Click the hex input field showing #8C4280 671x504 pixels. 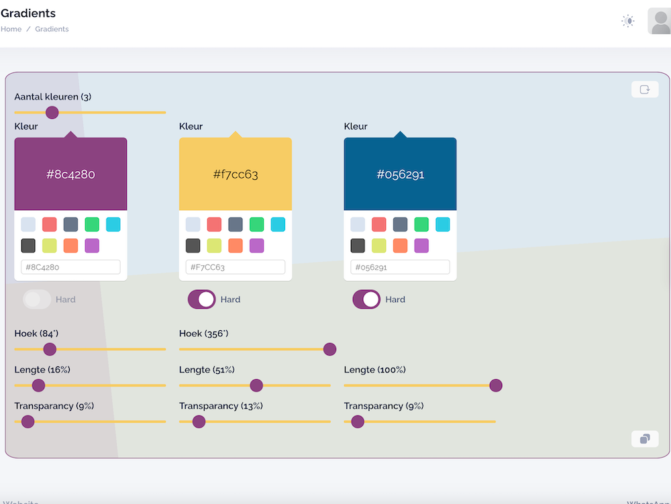(x=70, y=267)
